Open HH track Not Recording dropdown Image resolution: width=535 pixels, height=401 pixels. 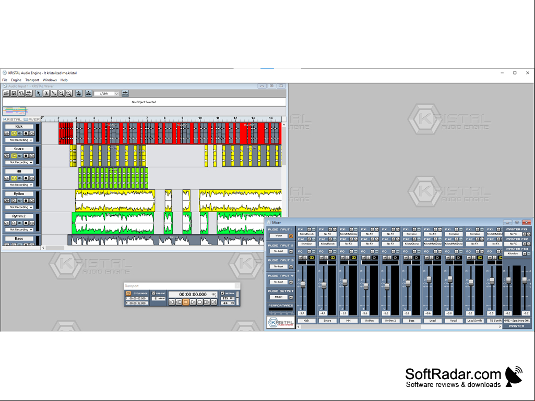click(x=19, y=185)
